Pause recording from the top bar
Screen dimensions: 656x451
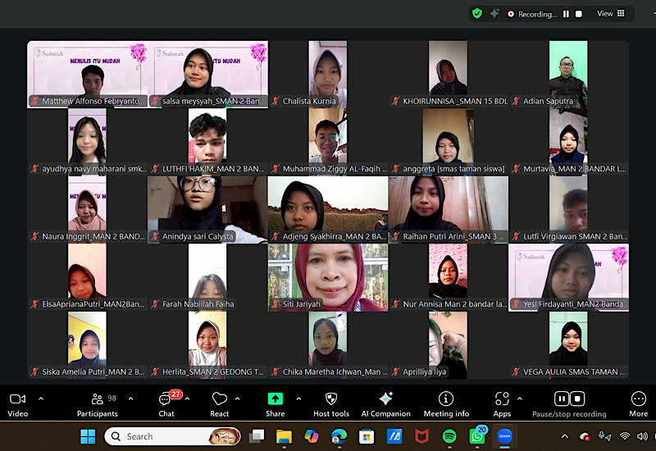click(566, 14)
